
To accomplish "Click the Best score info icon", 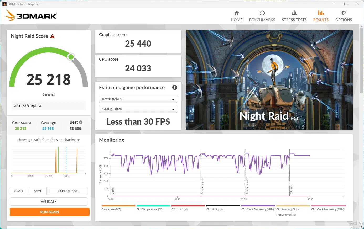I will [81, 122].
